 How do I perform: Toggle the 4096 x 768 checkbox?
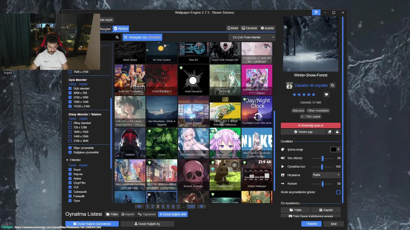[x=70, y=93]
